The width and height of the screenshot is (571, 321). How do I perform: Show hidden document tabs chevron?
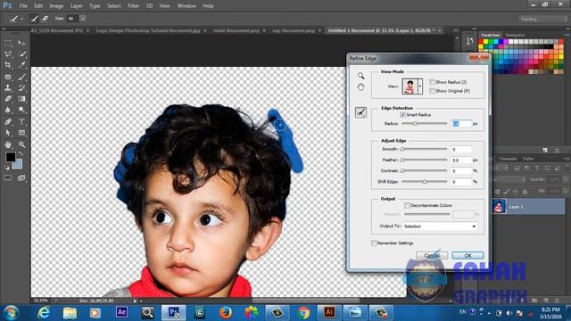pos(456,30)
